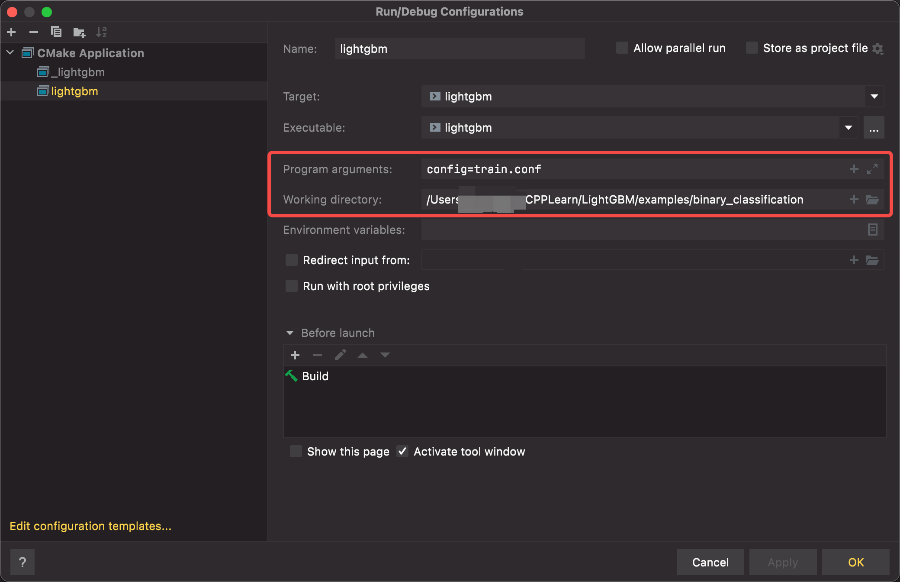Expand the Executable dropdown menu
This screenshot has width=900, height=582.
click(849, 127)
